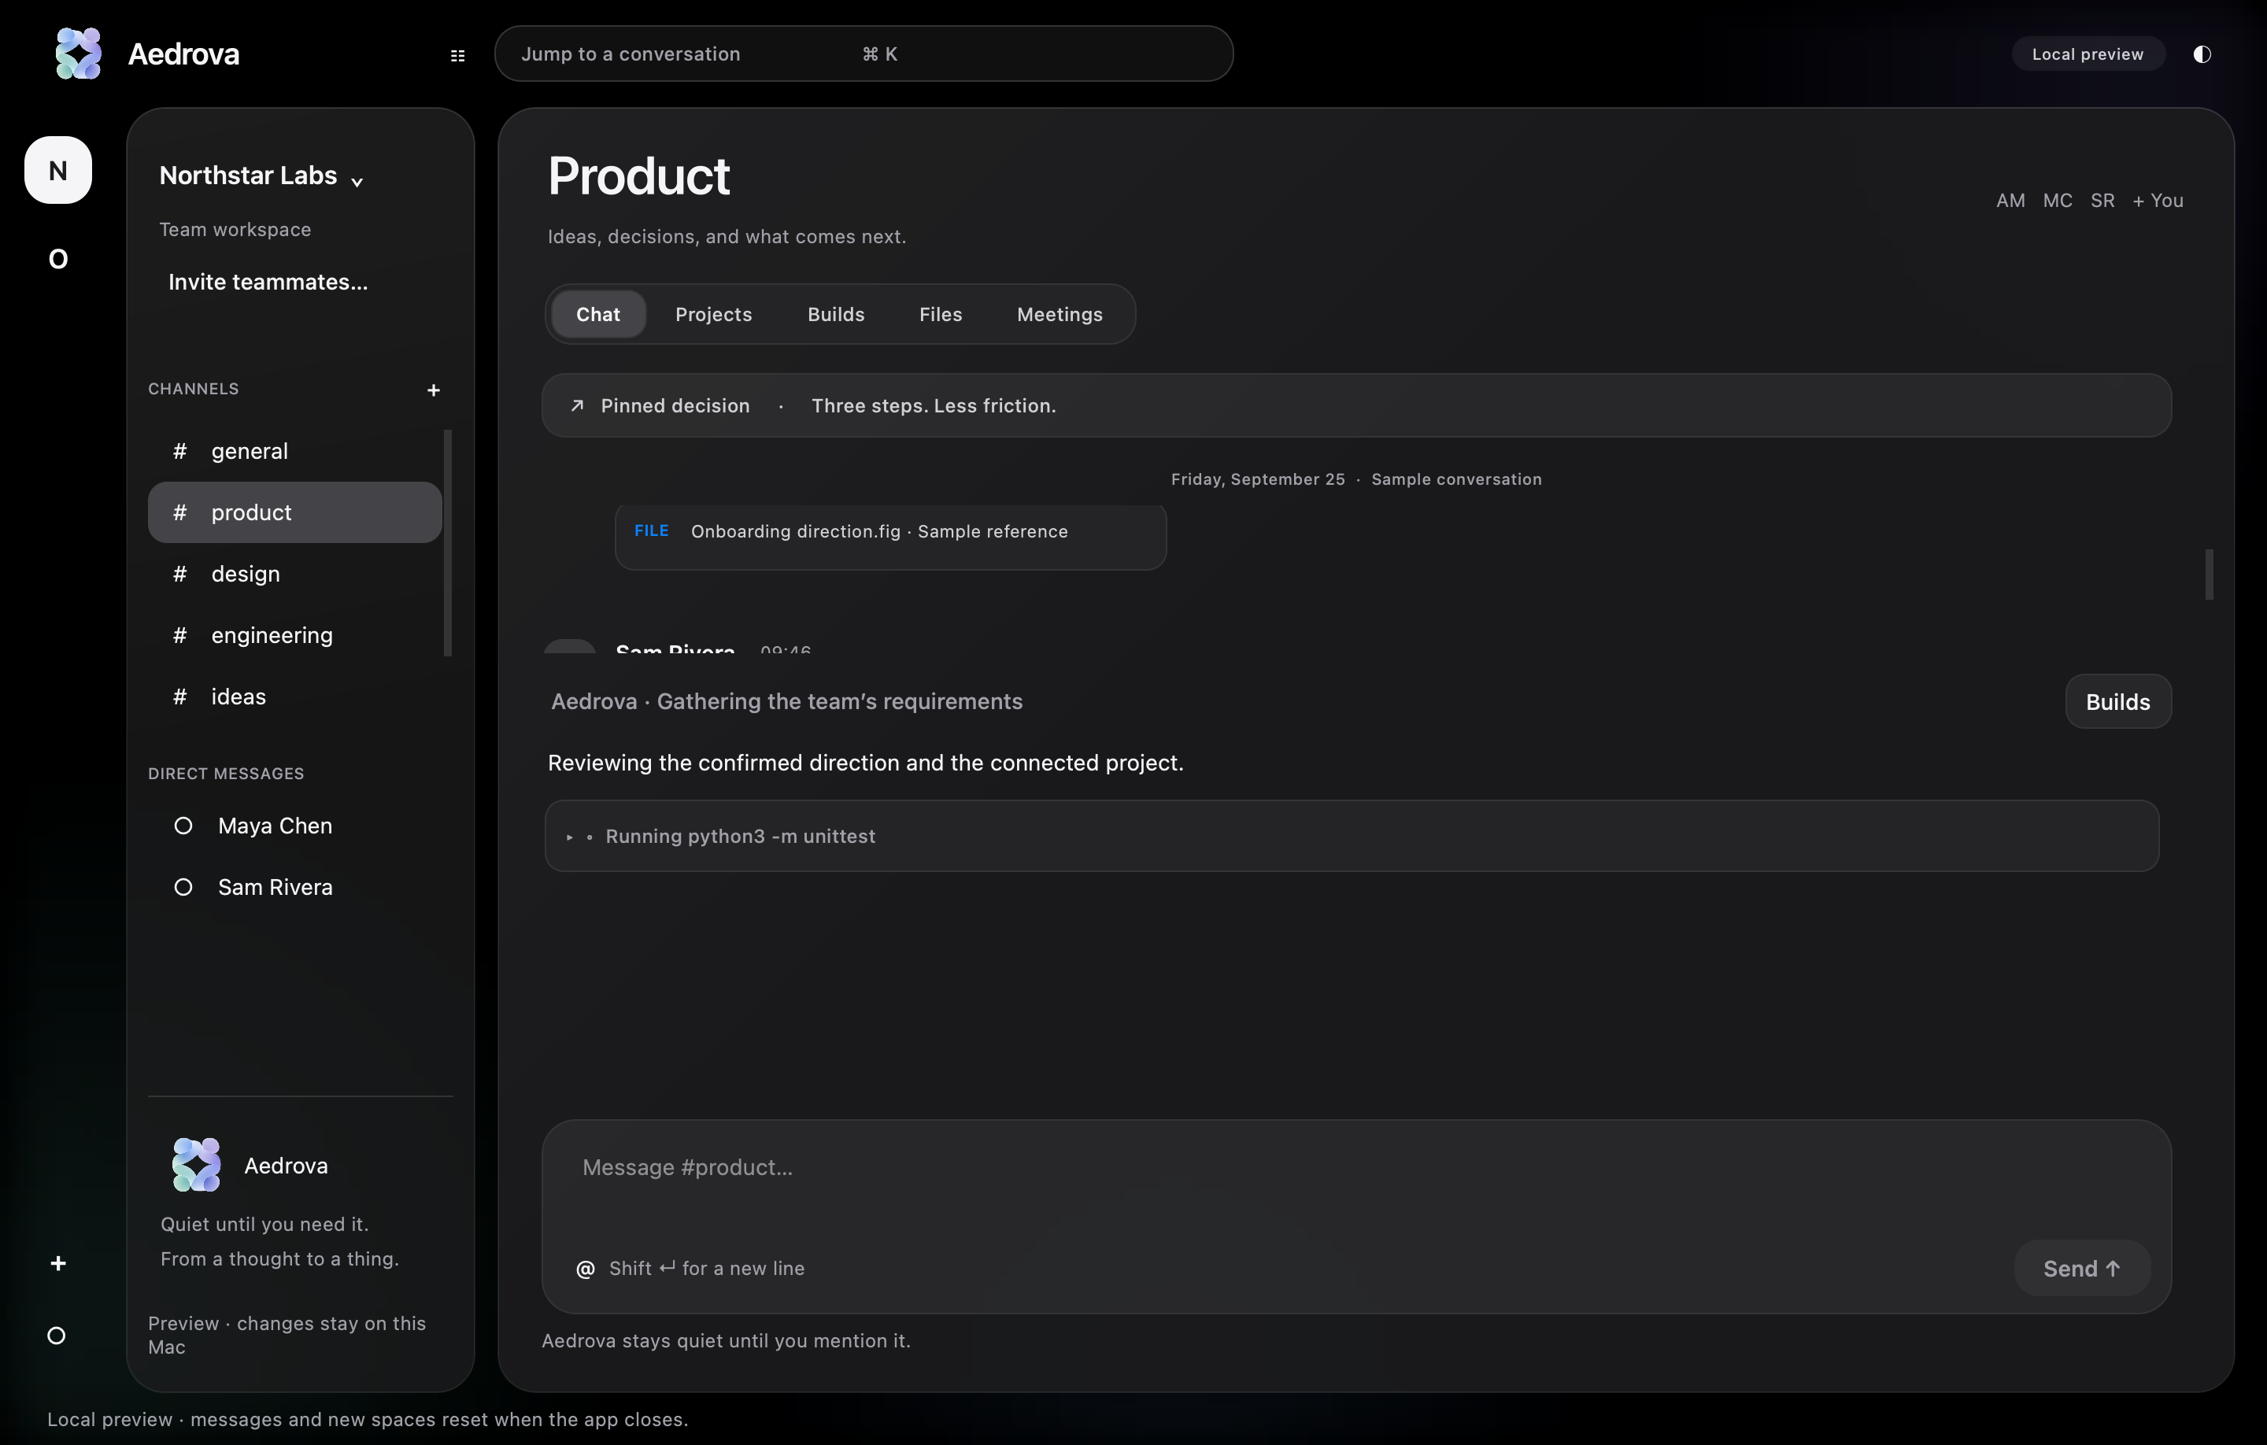Open the Pinned decision arrow icon

tap(577, 406)
